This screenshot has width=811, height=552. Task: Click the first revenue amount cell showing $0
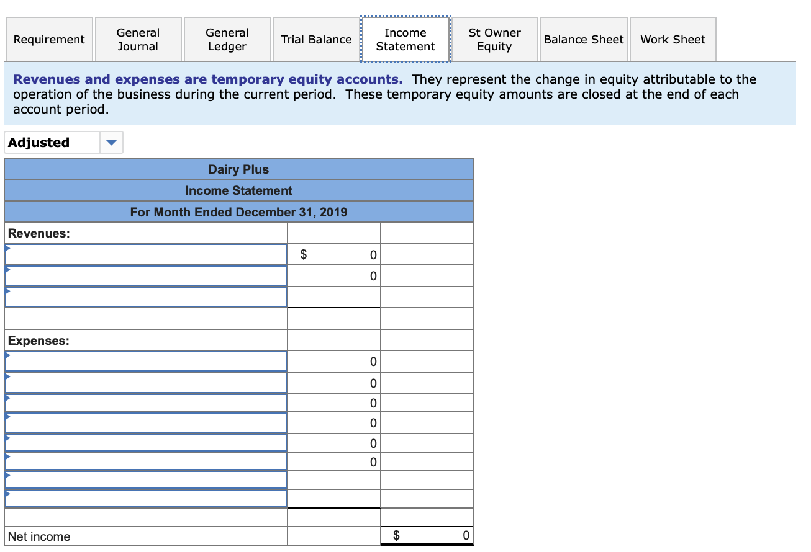click(333, 253)
